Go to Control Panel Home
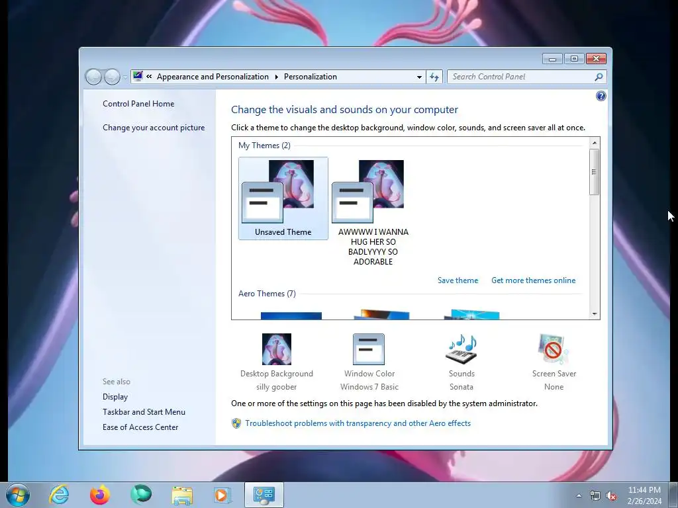The height and width of the screenshot is (508, 678). click(x=138, y=104)
